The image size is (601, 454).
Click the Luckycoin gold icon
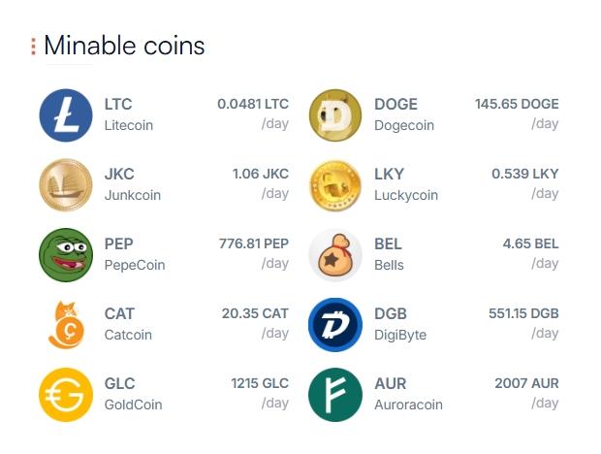[x=334, y=185]
